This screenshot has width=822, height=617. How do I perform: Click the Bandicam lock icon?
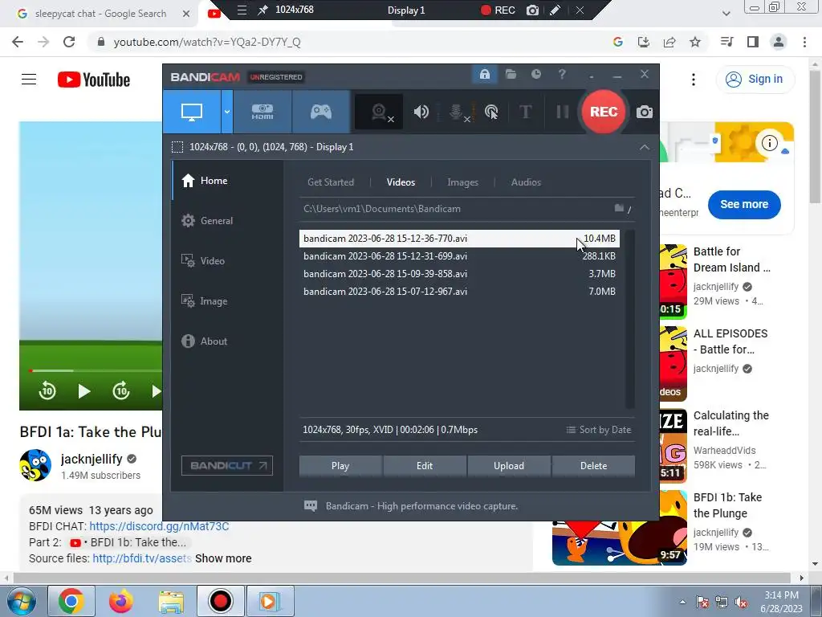tap(484, 75)
